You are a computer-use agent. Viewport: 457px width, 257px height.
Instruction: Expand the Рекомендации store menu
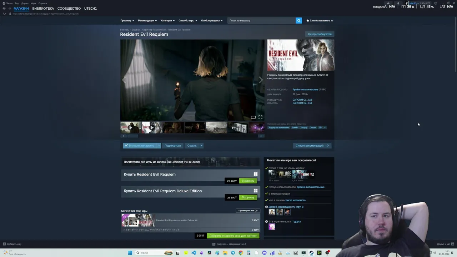147,21
